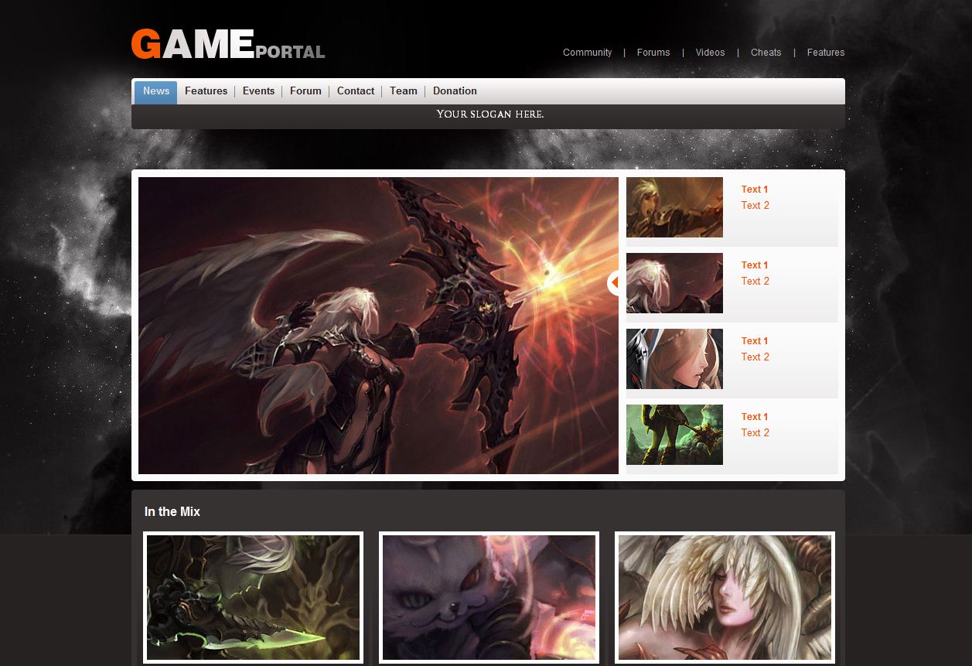Open the Community top link
This screenshot has width=972, height=666.
pyautogui.click(x=587, y=53)
